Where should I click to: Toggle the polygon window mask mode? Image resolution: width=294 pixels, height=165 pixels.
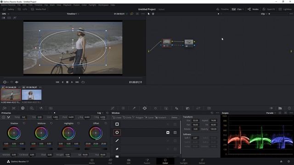coord(175,141)
